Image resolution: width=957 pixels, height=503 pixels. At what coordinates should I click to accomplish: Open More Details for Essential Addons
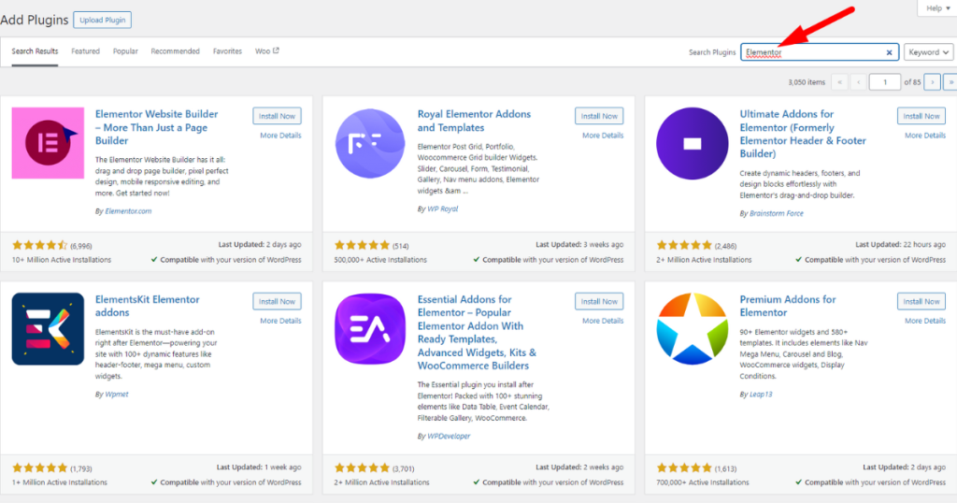coord(603,321)
